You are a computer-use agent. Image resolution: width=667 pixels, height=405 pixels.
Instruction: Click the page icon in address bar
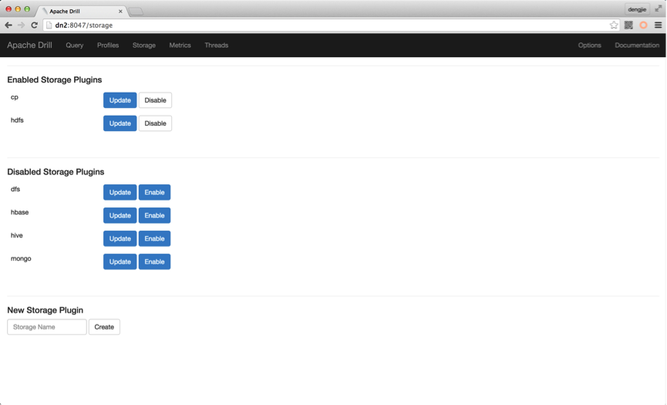[49, 25]
